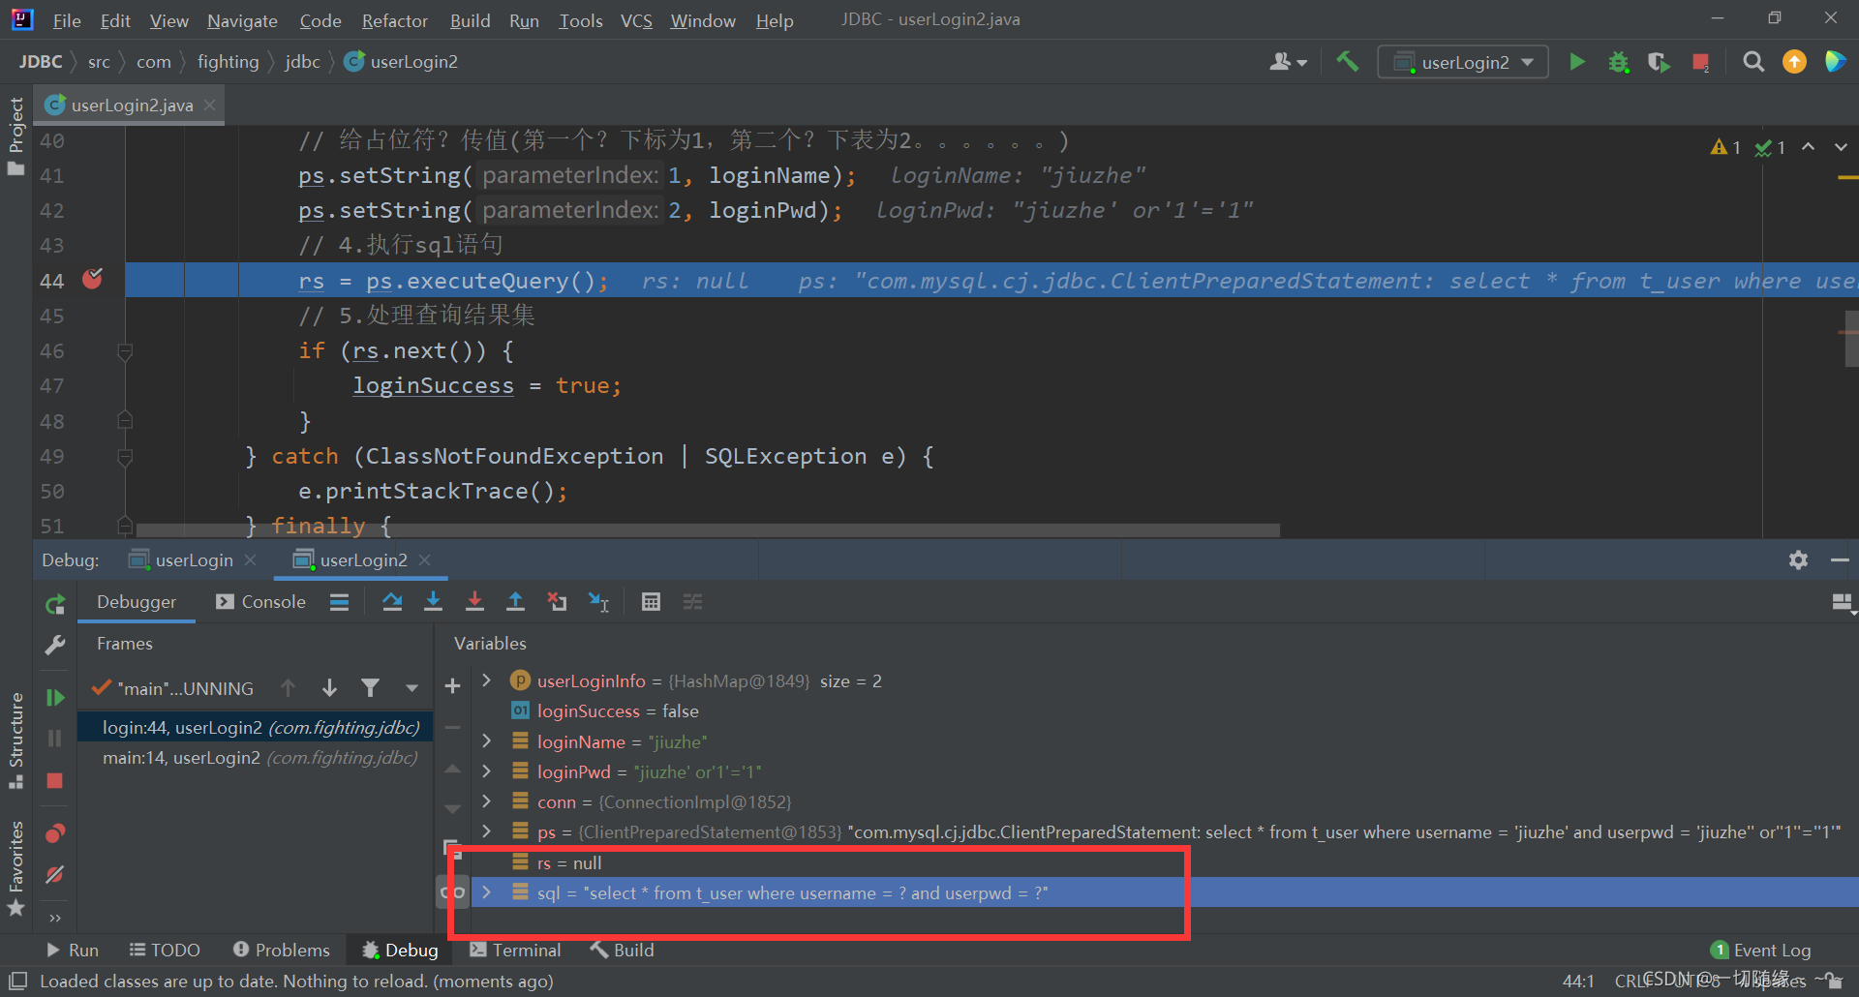The height and width of the screenshot is (997, 1859).
Task: Run userLogin2 with the green play icon
Action: pos(1577,62)
